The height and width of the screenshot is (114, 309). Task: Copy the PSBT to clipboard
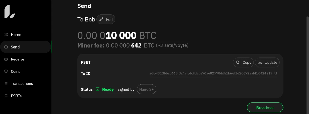click(243, 62)
